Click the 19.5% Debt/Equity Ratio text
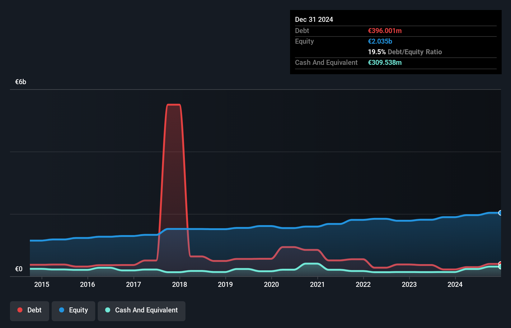The height and width of the screenshot is (328, 511). pyautogui.click(x=405, y=52)
